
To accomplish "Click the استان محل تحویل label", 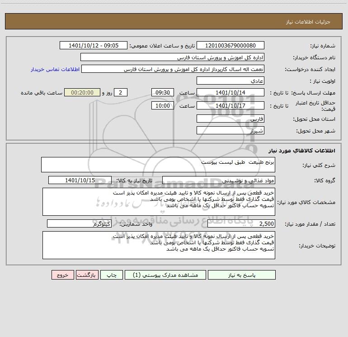I will (314, 119).
